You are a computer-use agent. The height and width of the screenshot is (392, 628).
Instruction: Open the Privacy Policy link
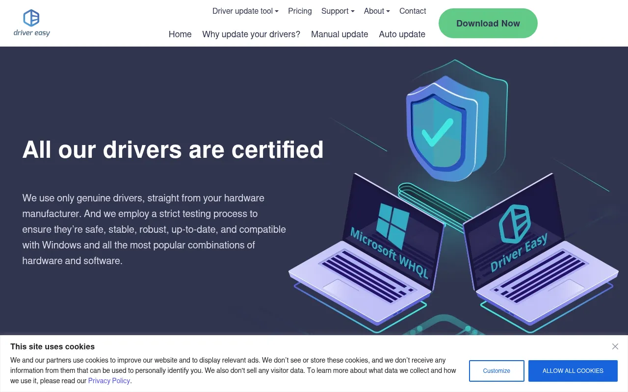(x=109, y=381)
